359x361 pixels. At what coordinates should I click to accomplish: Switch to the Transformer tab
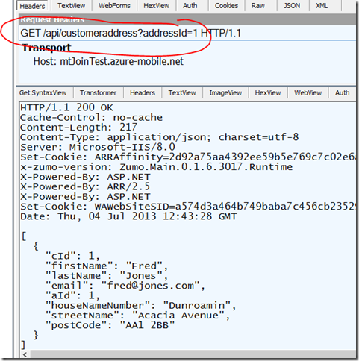[x=98, y=93]
